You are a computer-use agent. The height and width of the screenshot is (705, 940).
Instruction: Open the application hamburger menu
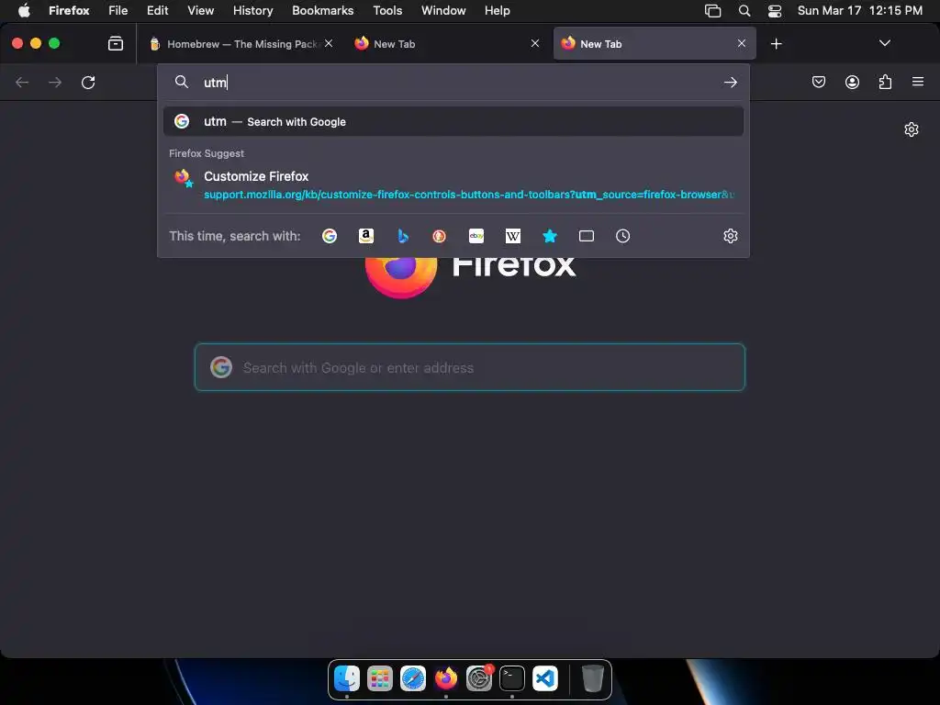coord(918,82)
